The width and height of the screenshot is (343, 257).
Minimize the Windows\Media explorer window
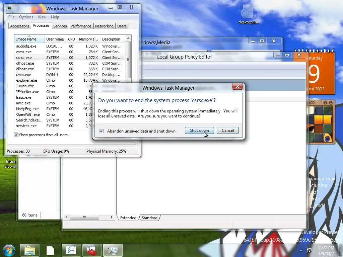coord(253,41)
